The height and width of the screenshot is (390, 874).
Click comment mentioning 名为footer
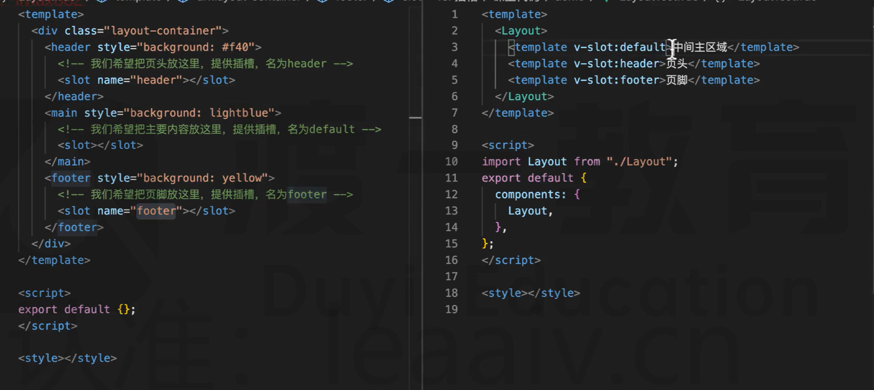click(205, 194)
